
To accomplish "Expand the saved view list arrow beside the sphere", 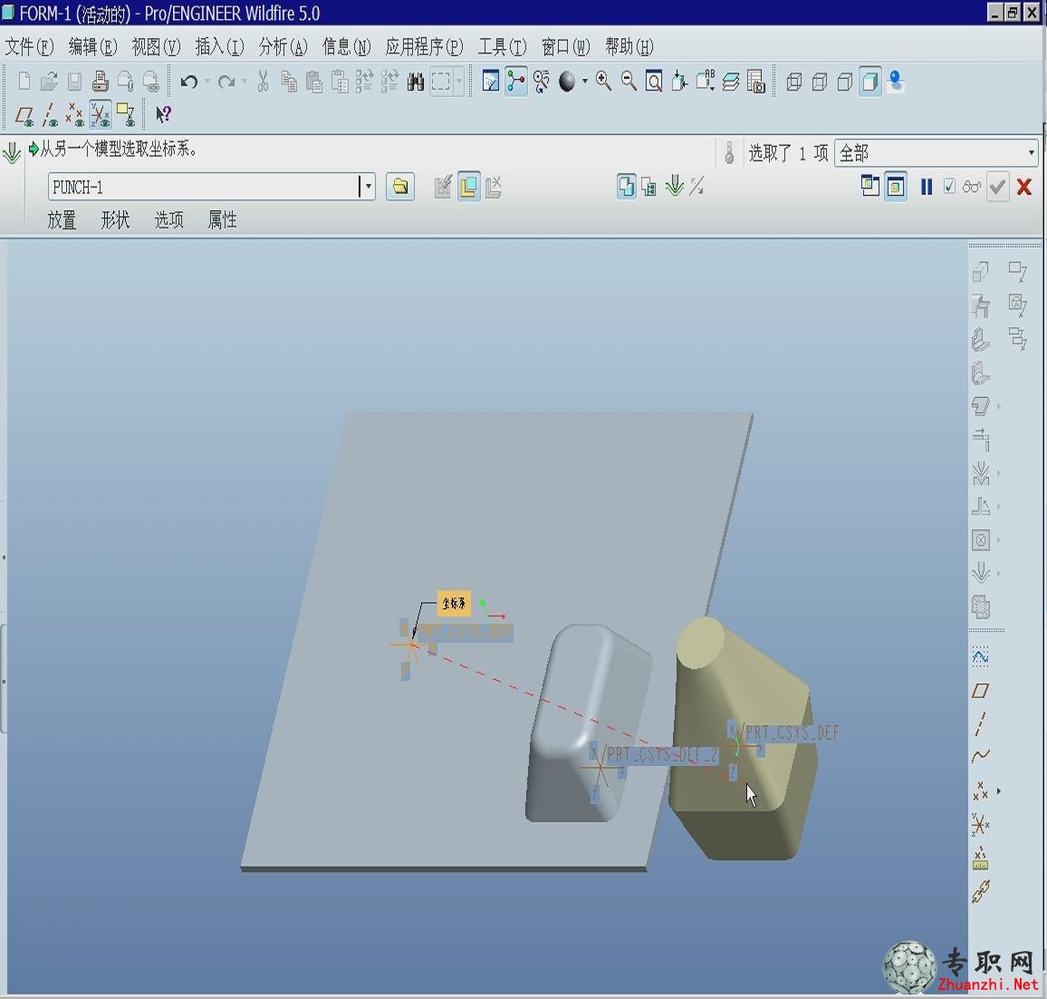I will point(585,82).
